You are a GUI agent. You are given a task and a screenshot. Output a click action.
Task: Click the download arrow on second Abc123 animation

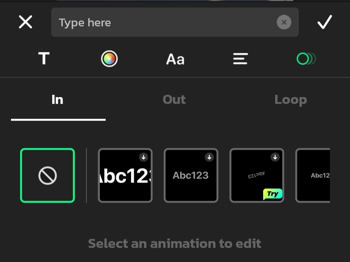(209, 157)
